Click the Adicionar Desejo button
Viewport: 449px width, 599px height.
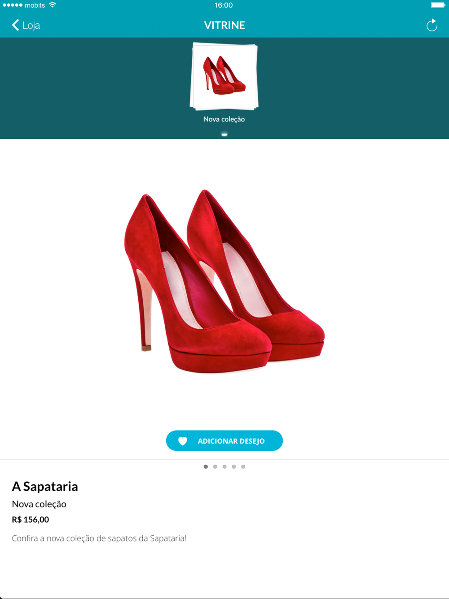pyautogui.click(x=224, y=440)
